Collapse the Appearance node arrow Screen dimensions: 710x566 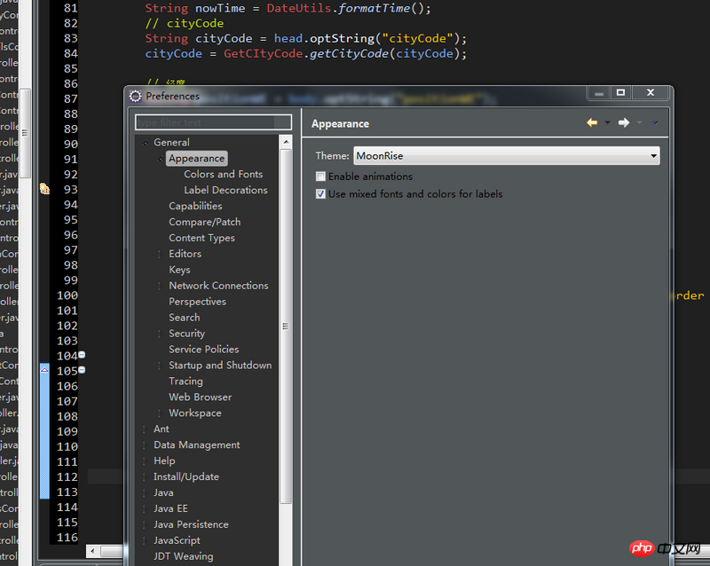(x=161, y=159)
